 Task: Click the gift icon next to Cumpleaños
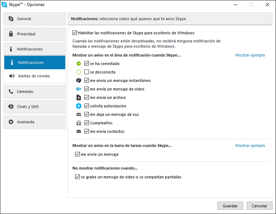coord(79,123)
